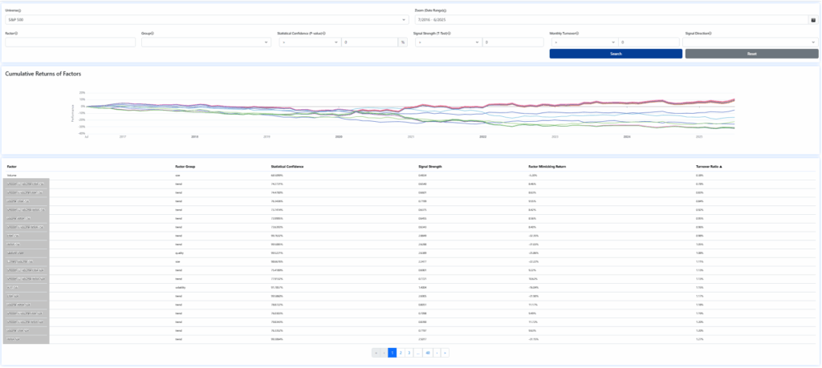Open the Signal Direction dropdown
822x368 pixels.
(x=751, y=42)
